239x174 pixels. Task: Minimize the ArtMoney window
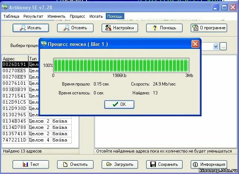pyautogui.click(x=216, y=7)
